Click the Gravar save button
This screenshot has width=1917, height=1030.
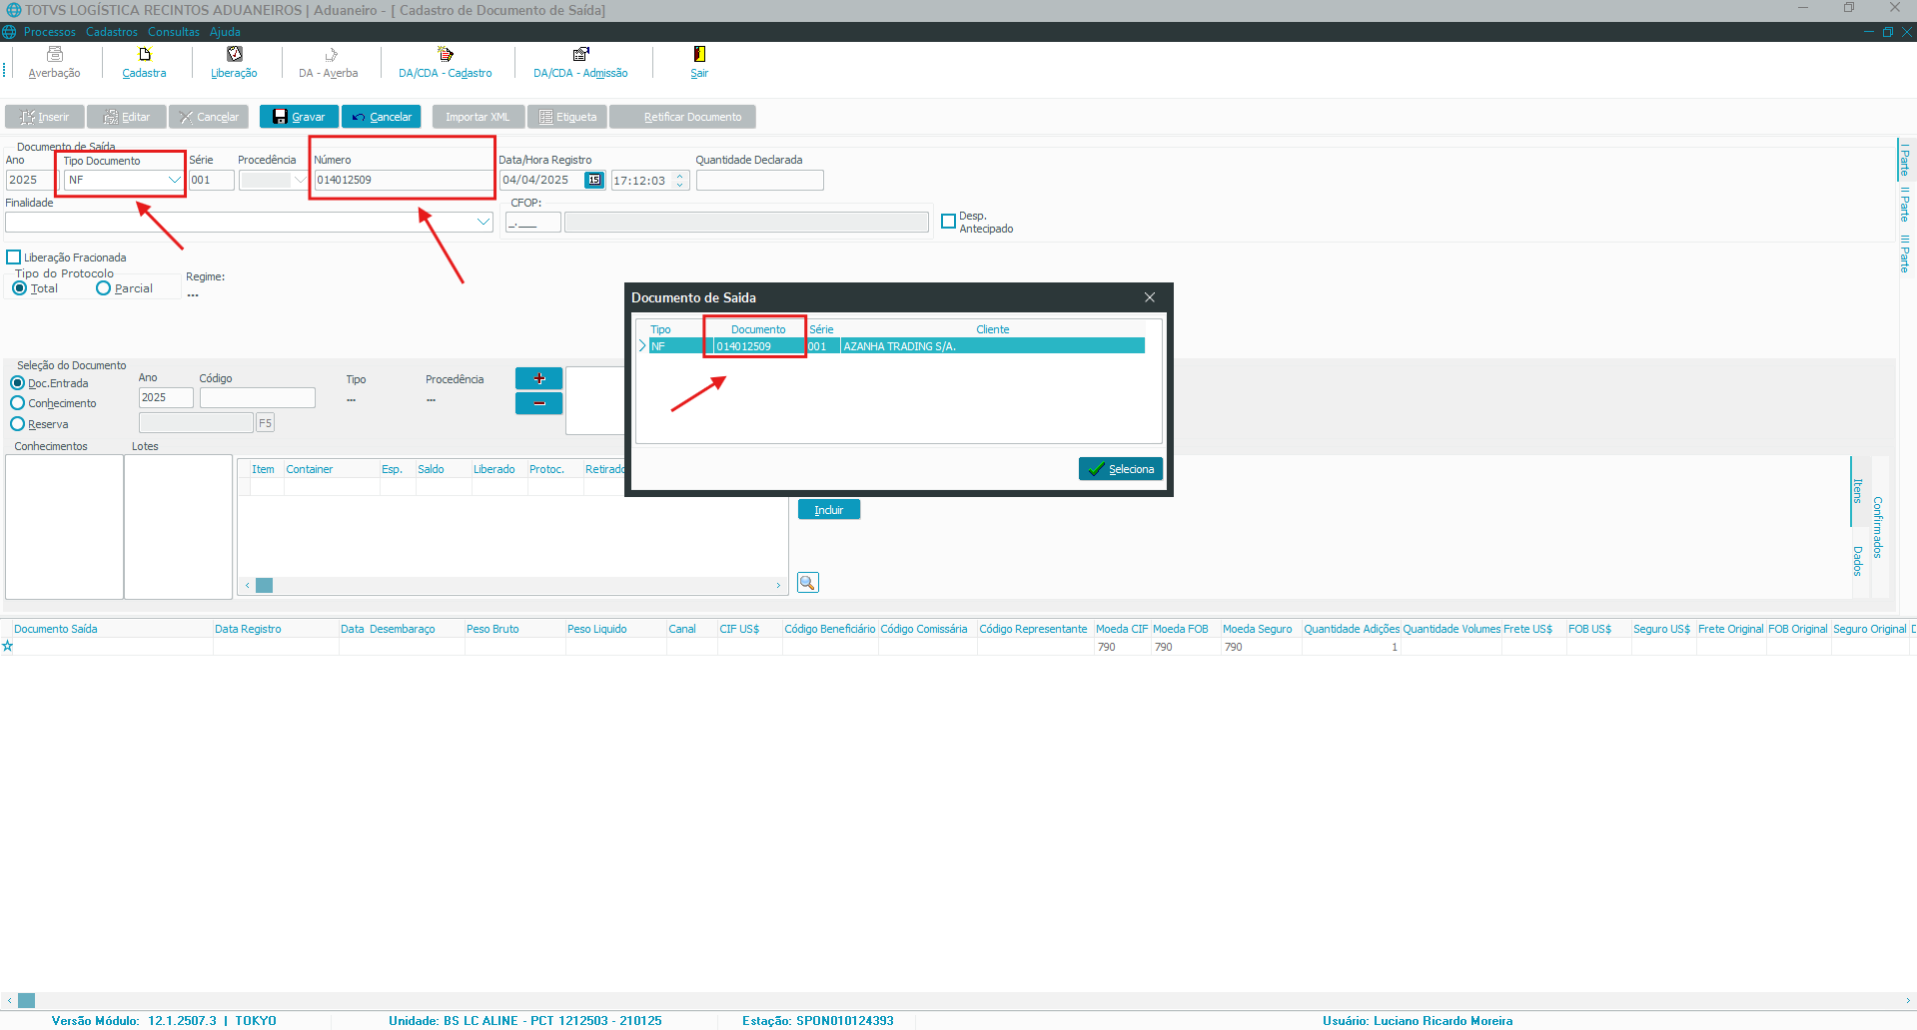coord(299,117)
